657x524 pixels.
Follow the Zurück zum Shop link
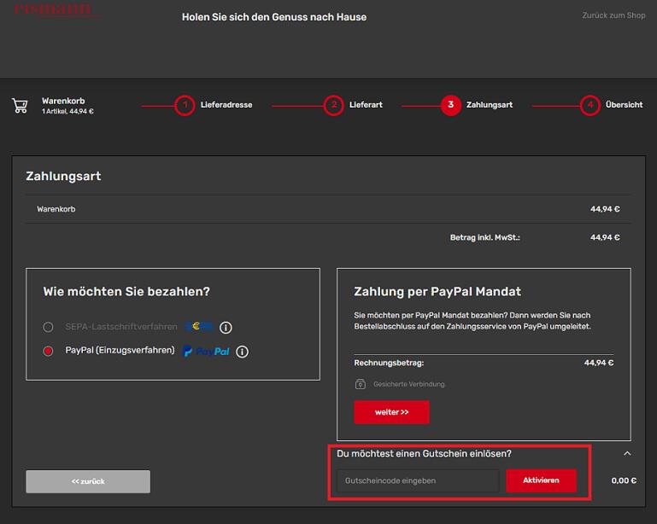click(613, 15)
